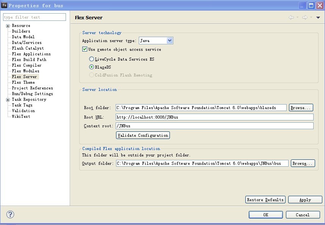The image size is (325, 225).
Task: Open Run/Debug Settings page
Action: pos(32,94)
